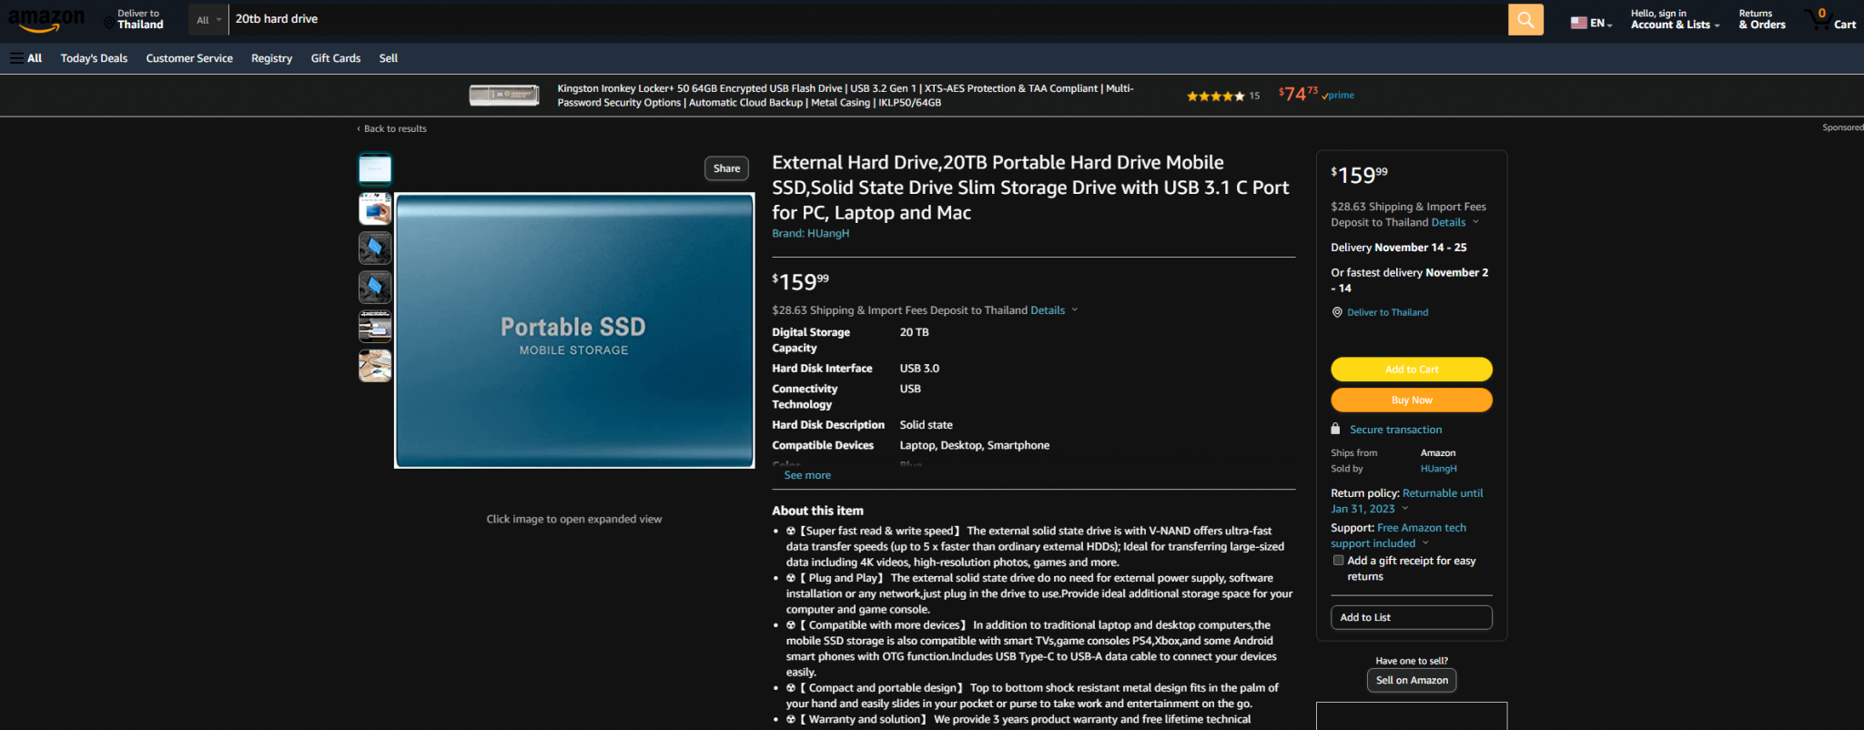This screenshot has height=730, width=1864.
Task: Click the USB 3.0 interface value
Action: point(919,369)
